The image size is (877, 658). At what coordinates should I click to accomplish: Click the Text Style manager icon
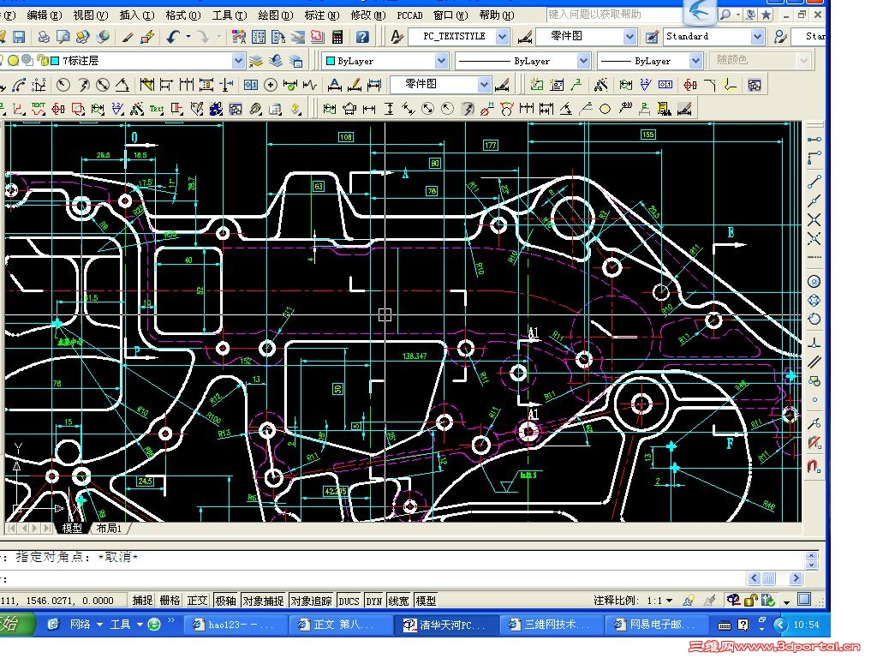click(x=396, y=37)
